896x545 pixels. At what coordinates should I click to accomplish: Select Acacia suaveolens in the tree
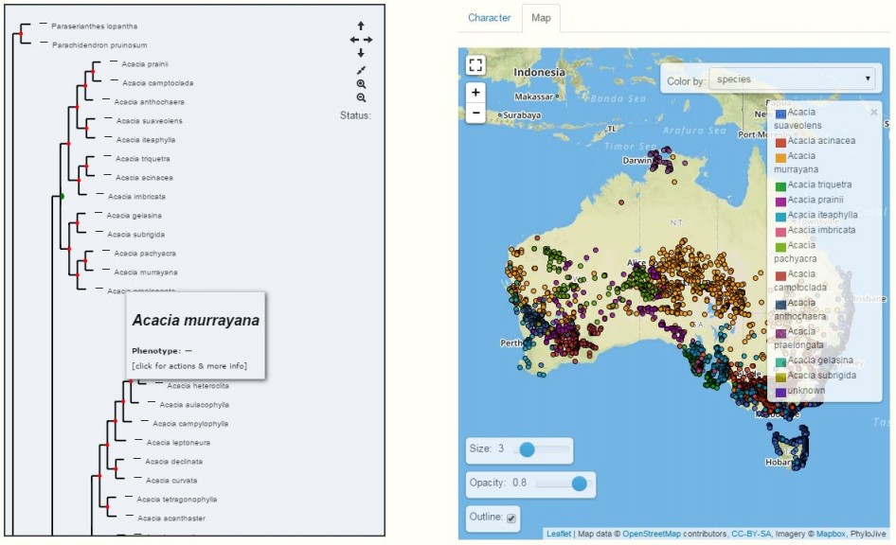pyautogui.click(x=150, y=121)
